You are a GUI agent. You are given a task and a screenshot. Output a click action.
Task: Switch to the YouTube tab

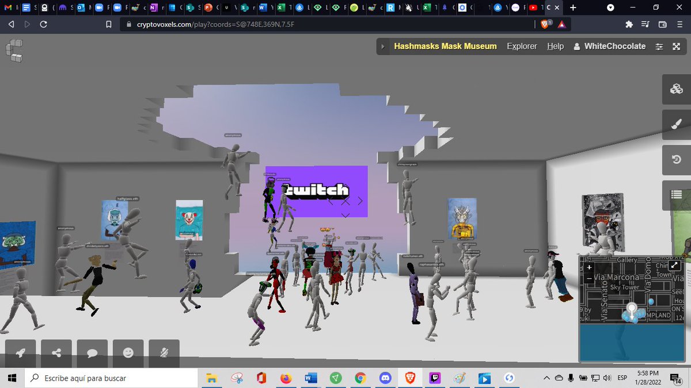pos(534,7)
